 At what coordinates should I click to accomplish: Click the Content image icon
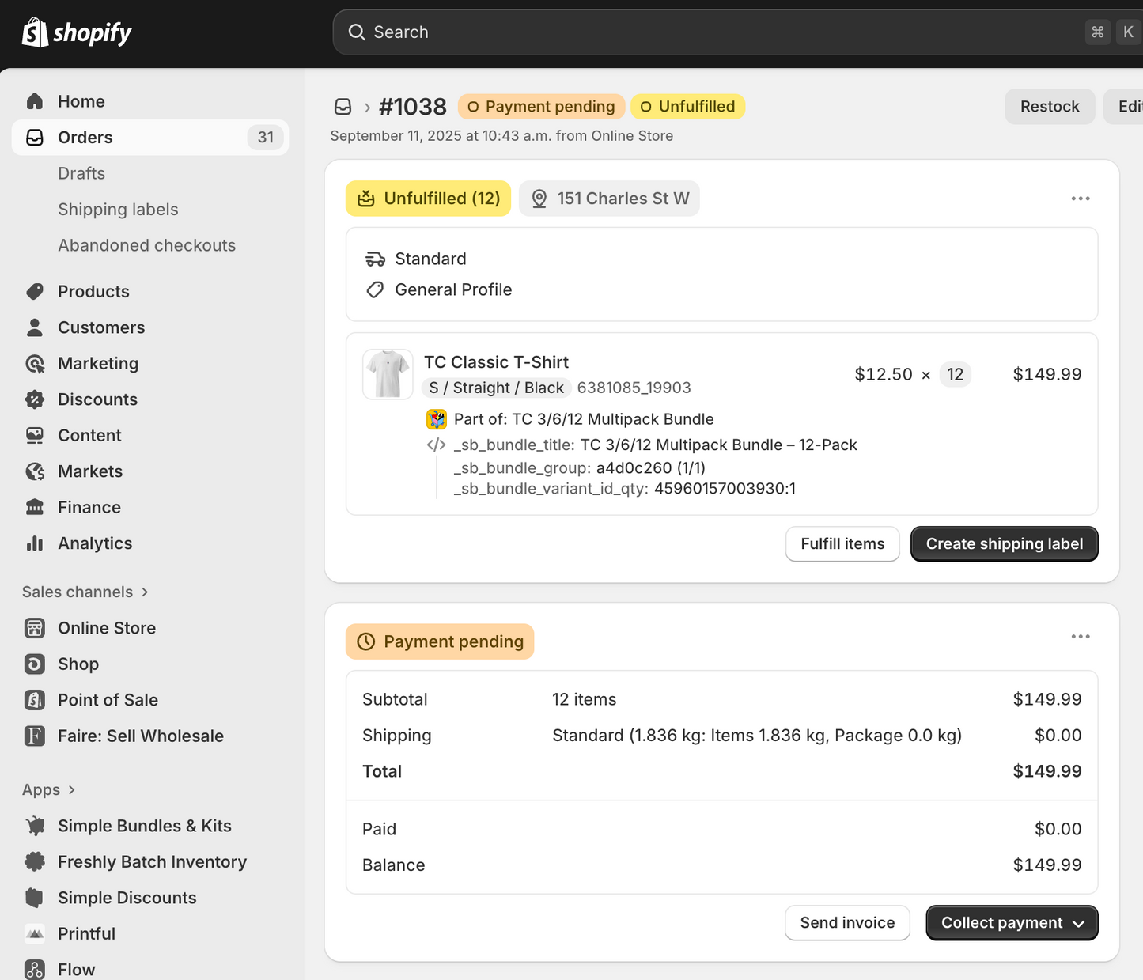click(x=35, y=436)
